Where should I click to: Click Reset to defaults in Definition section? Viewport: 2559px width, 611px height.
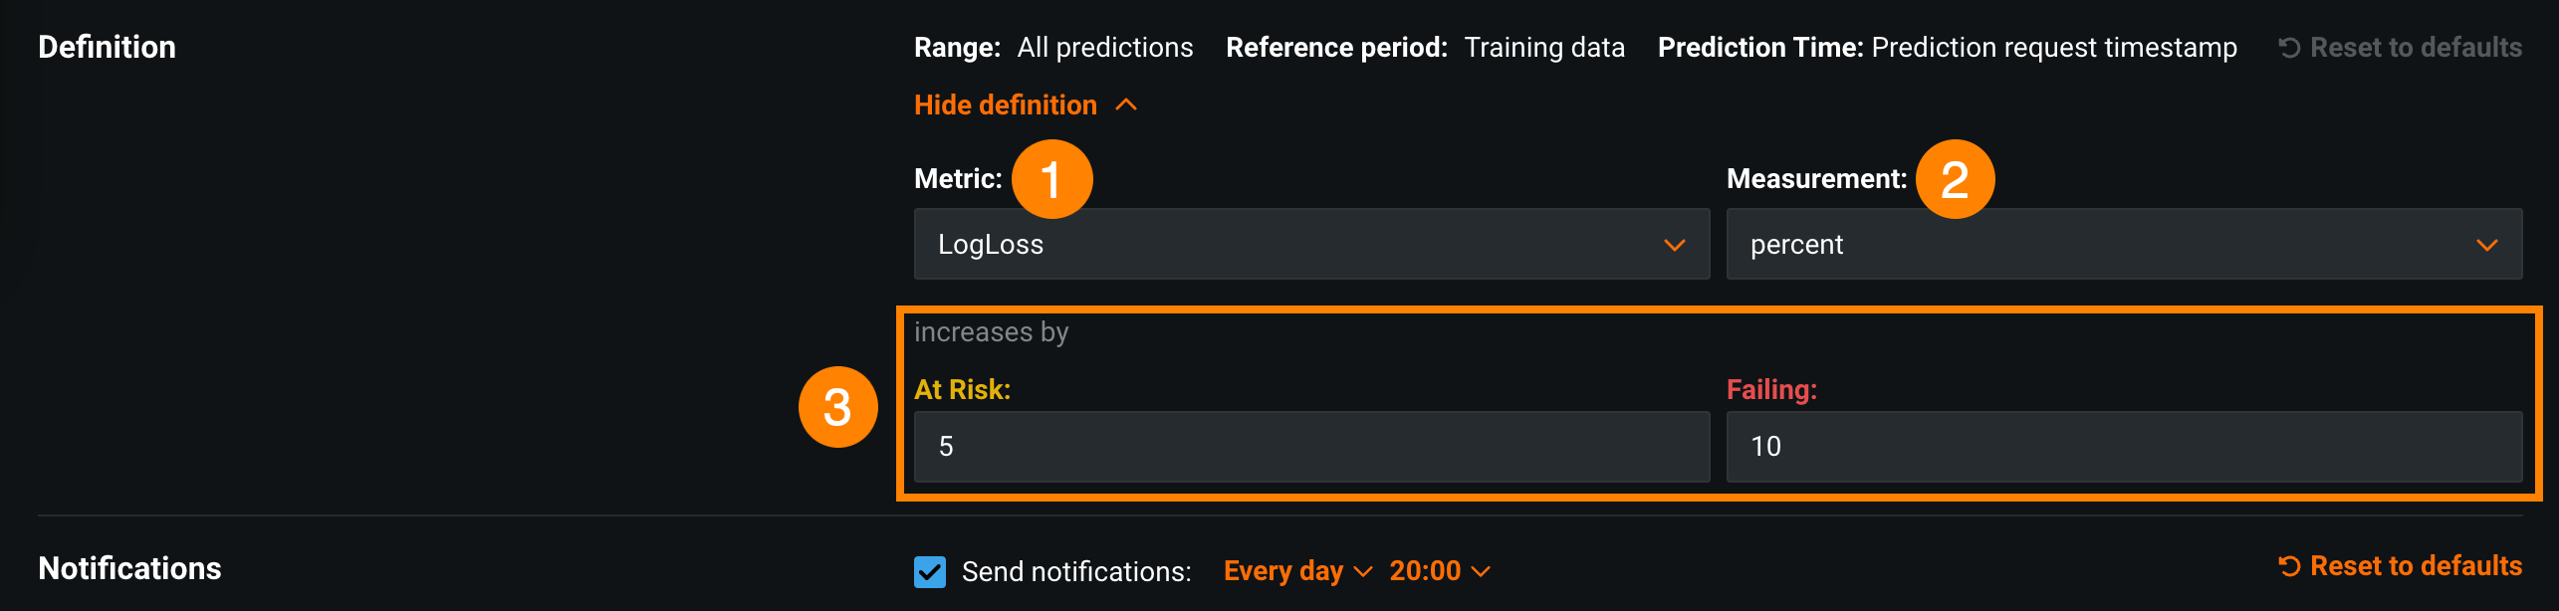(x=2415, y=48)
